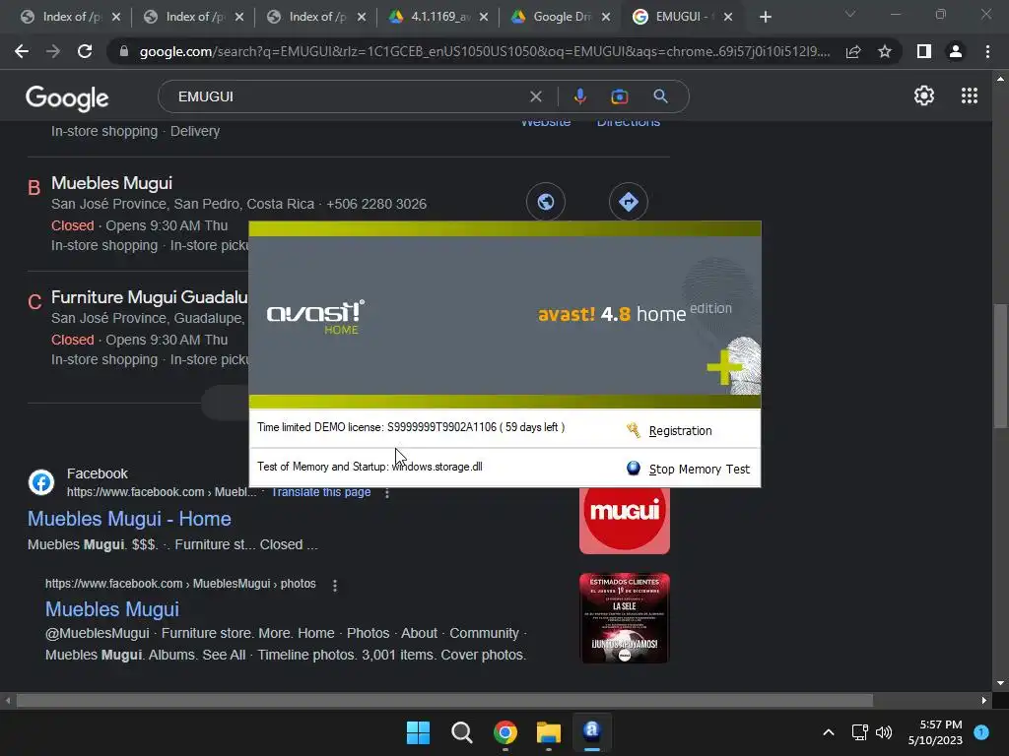This screenshot has height=756, width=1009.
Task: Open Google search settings gear
Action: click(924, 95)
